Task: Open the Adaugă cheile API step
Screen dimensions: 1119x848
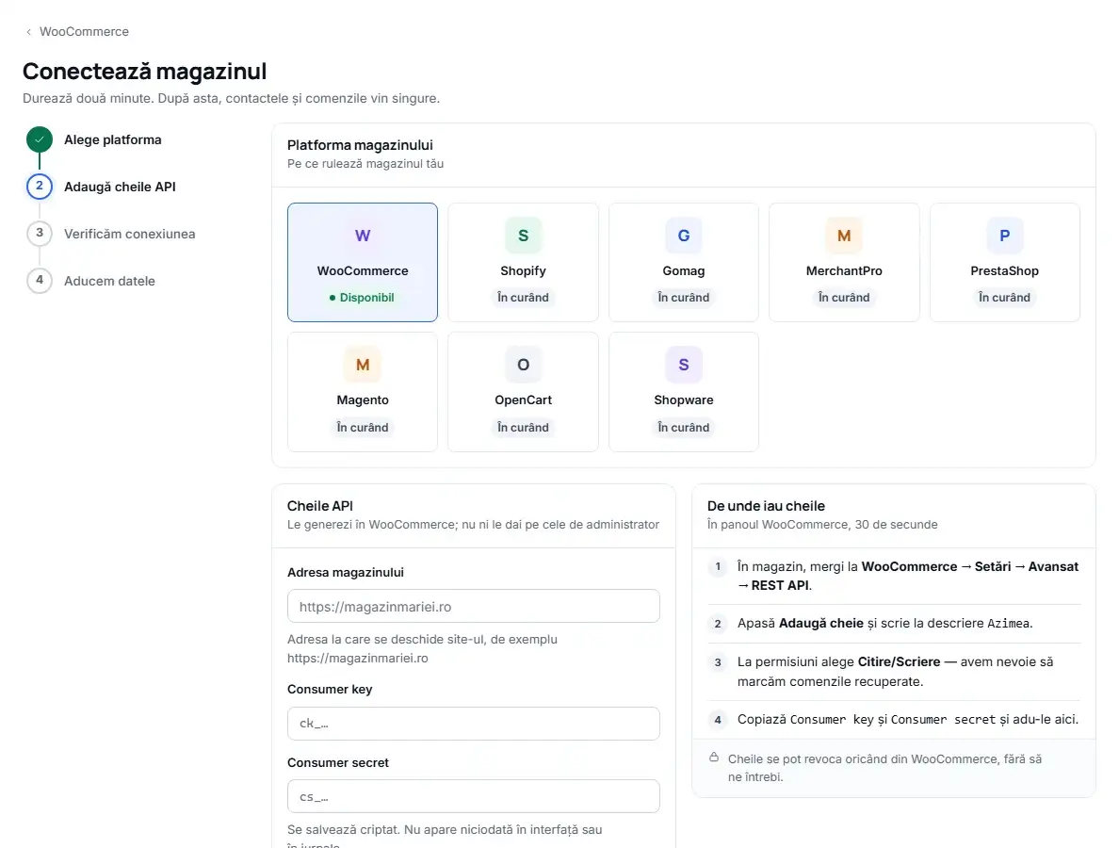Action: coord(120,187)
